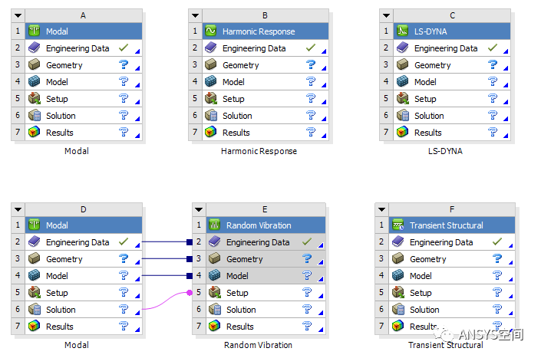
Task: Select Results cell text in system B
Action: tap(236, 133)
